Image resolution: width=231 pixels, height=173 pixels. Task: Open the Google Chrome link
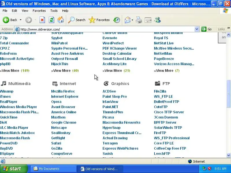[64, 122]
